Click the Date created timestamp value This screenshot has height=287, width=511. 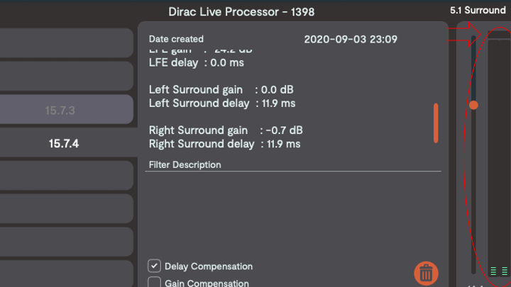pos(351,39)
